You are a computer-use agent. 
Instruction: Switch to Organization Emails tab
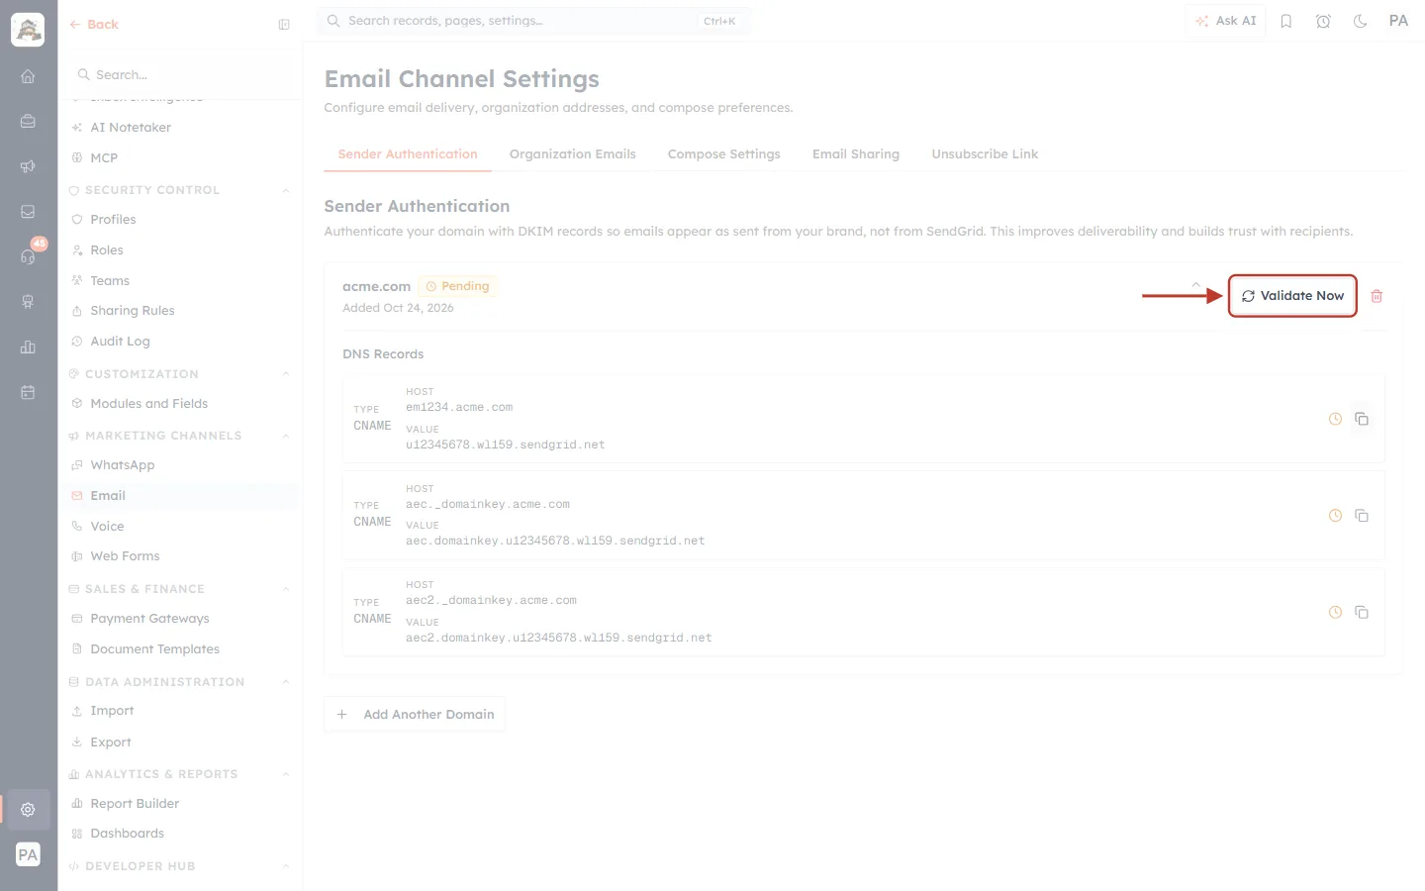click(572, 154)
